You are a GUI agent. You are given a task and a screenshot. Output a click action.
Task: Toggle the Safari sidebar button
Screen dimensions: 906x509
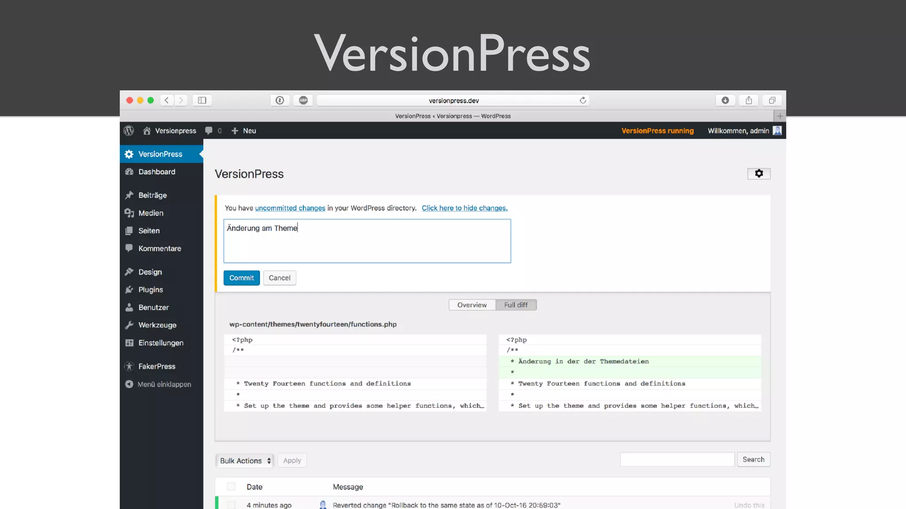click(202, 100)
